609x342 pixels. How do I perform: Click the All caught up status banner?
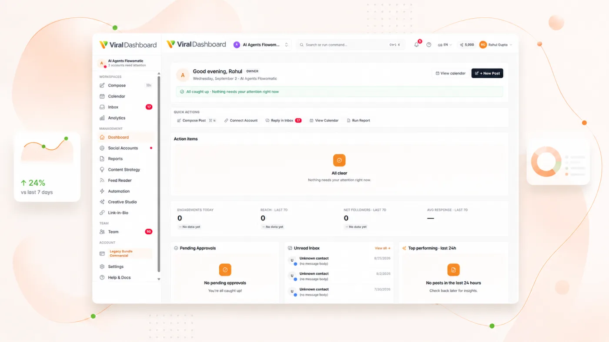(x=339, y=92)
